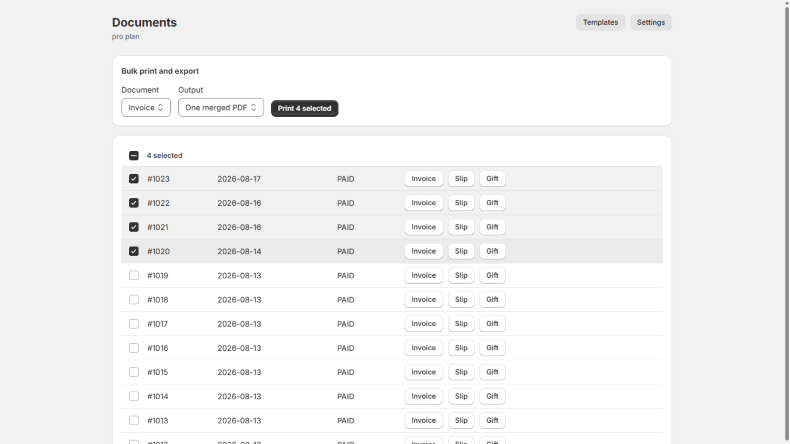Open the Document type dropdown

[146, 108]
